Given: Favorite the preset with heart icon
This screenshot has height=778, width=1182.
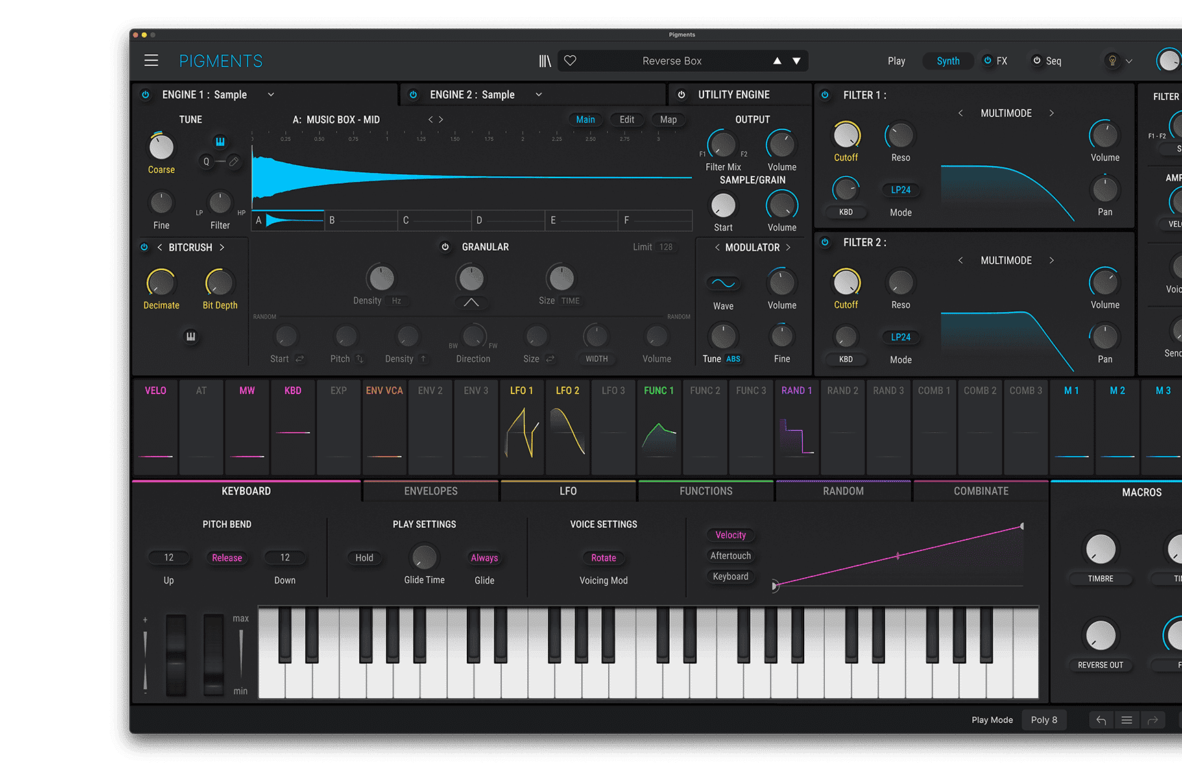Looking at the screenshot, I should pyautogui.click(x=570, y=60).
